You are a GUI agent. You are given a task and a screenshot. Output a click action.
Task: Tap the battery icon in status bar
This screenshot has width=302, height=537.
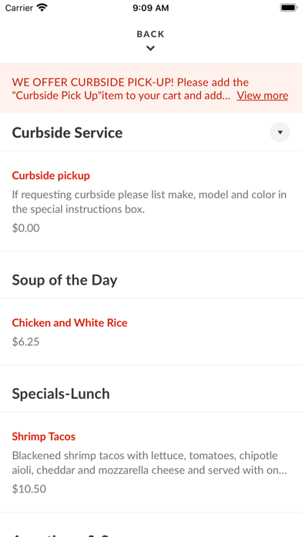289,8
